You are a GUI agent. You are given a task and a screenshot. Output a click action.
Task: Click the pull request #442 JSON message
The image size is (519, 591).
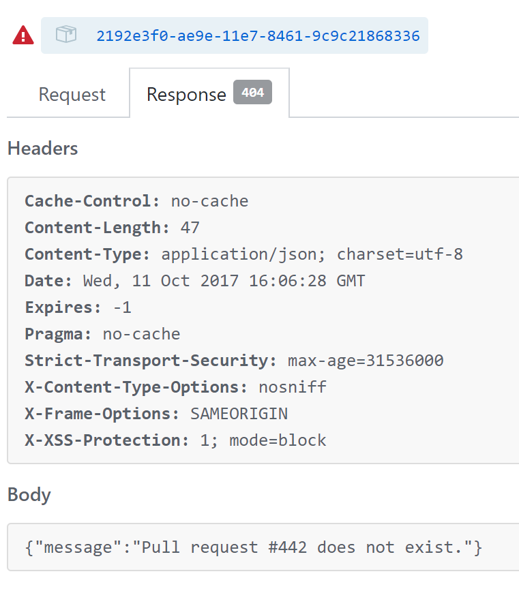tap(253, 547)
